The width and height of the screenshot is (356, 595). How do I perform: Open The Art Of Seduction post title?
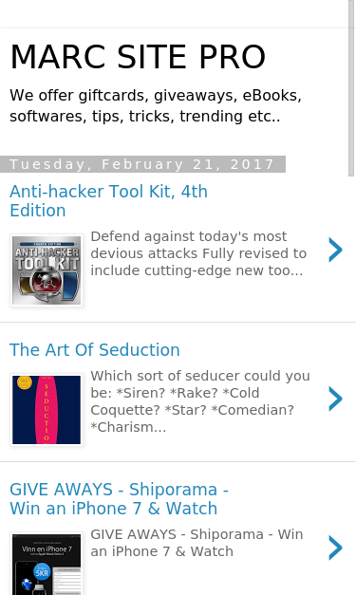[x=95, y=349]
